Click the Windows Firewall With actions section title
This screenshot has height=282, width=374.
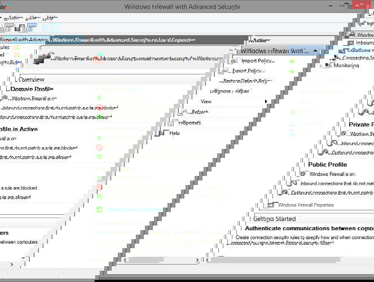[x=275, y=51]
